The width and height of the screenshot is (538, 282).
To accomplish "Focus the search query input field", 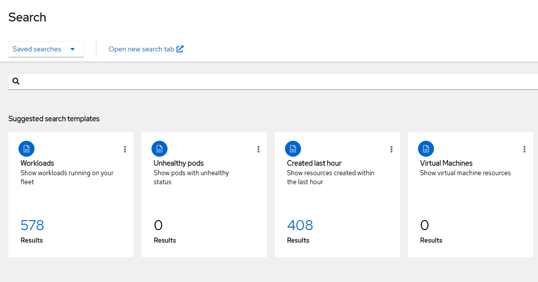I will coord(278,81).
